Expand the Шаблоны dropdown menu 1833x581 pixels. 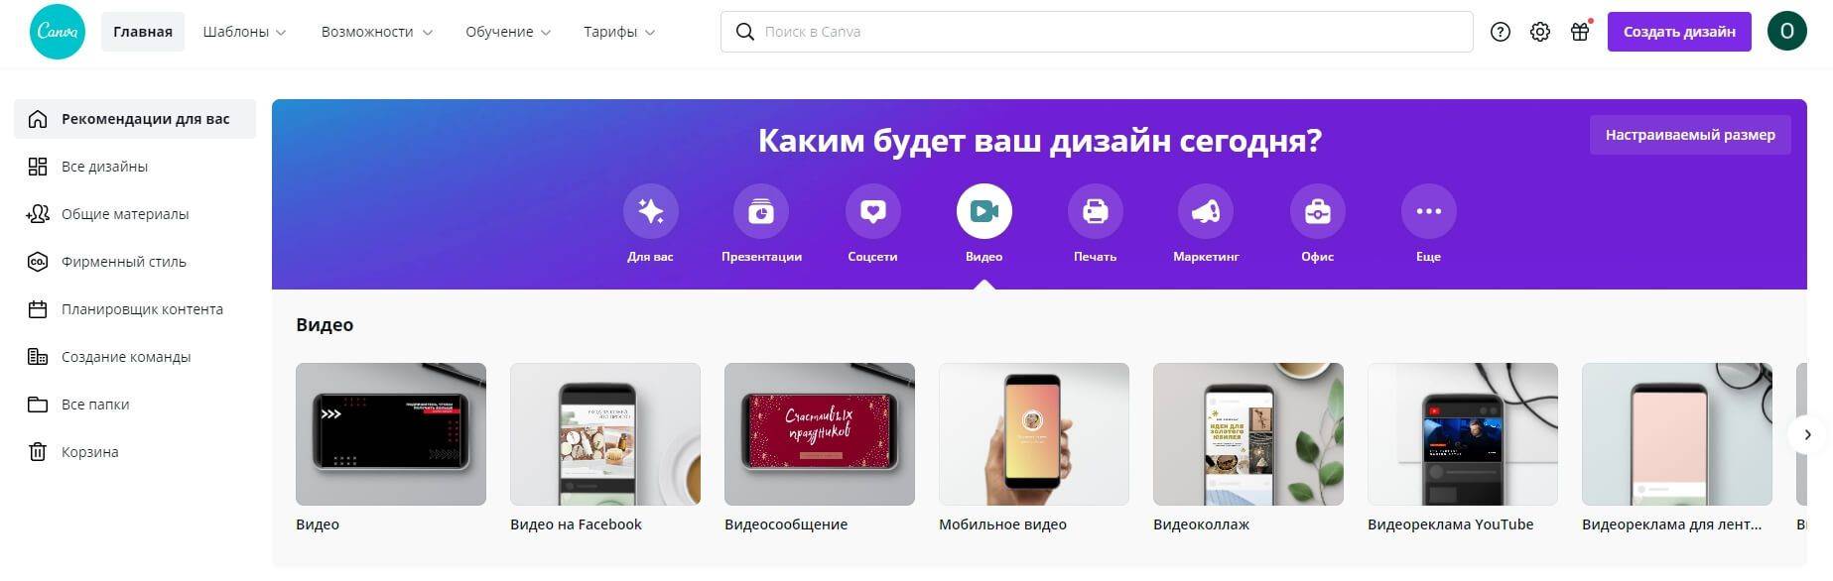coord(244,32)
